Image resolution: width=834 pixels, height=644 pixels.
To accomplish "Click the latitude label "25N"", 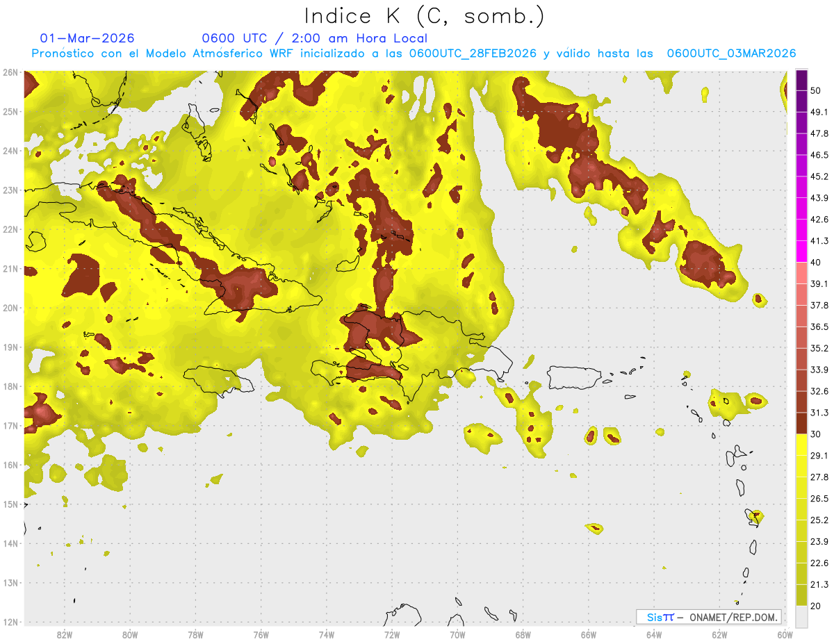I will [x=10, y=112].
